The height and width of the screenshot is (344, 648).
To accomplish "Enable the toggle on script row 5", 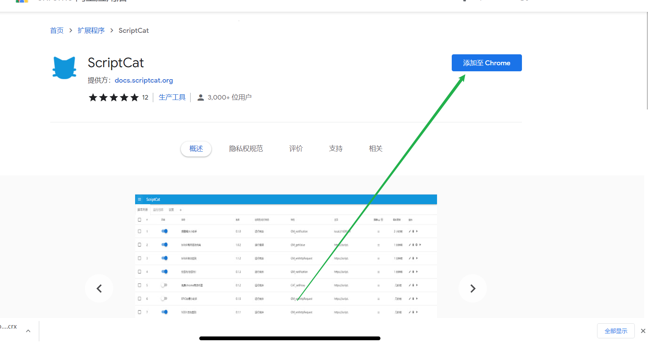I will (164, 285).
